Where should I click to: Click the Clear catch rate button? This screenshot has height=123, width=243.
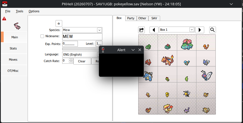pyautogui.click(x=82, y=61)
